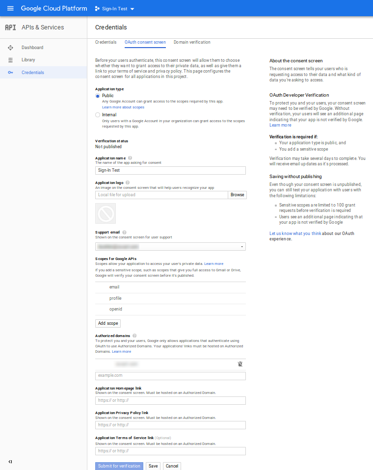The width and height of the screenshot is (373, 470).
Task: Click the example.com authorized domain field
Action: click(x=170, y=376)
